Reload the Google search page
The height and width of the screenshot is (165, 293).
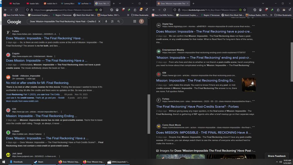[x=16, y=10]
